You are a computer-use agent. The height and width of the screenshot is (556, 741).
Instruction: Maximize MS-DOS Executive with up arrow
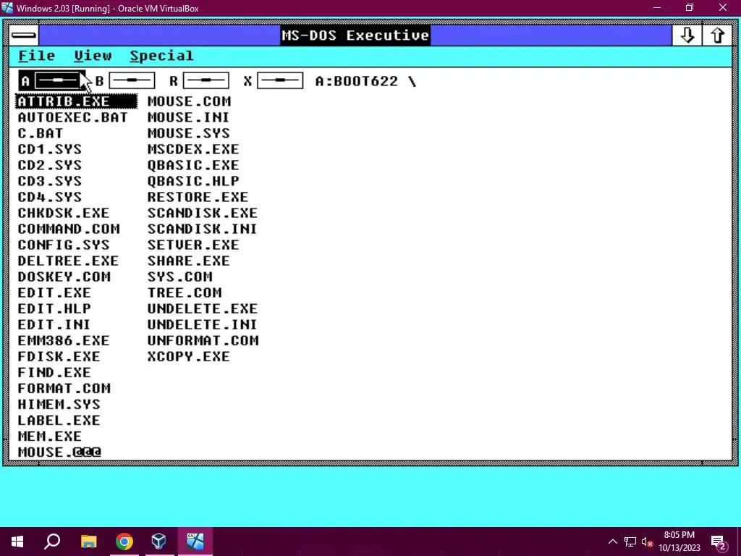pyautogui.click(x=717, y=35)
